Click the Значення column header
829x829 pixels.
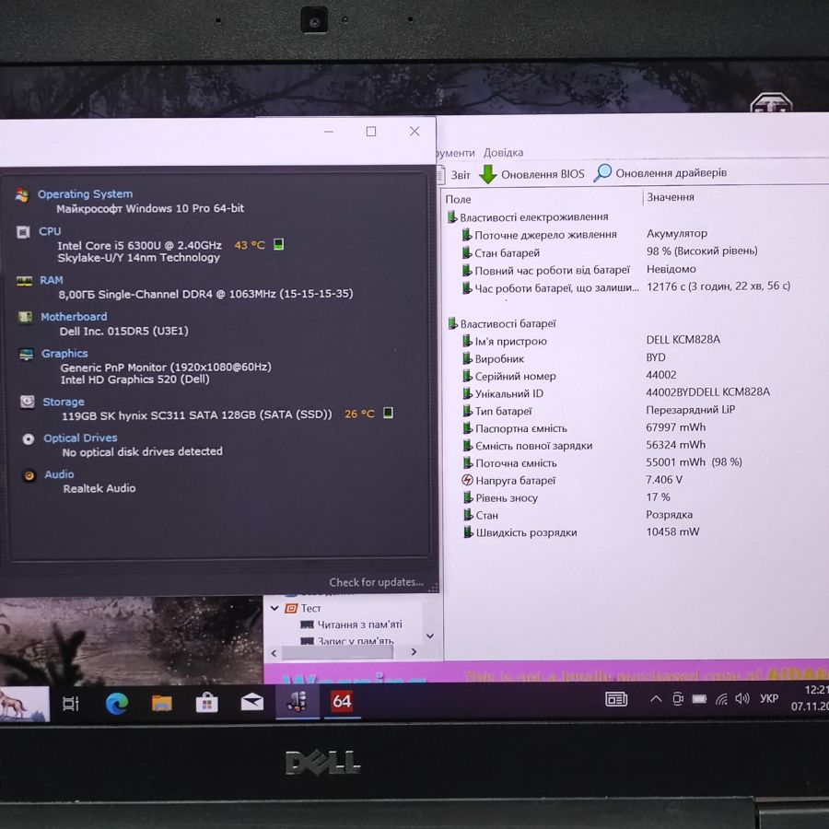pyautogui.click(x=671, y=197)
